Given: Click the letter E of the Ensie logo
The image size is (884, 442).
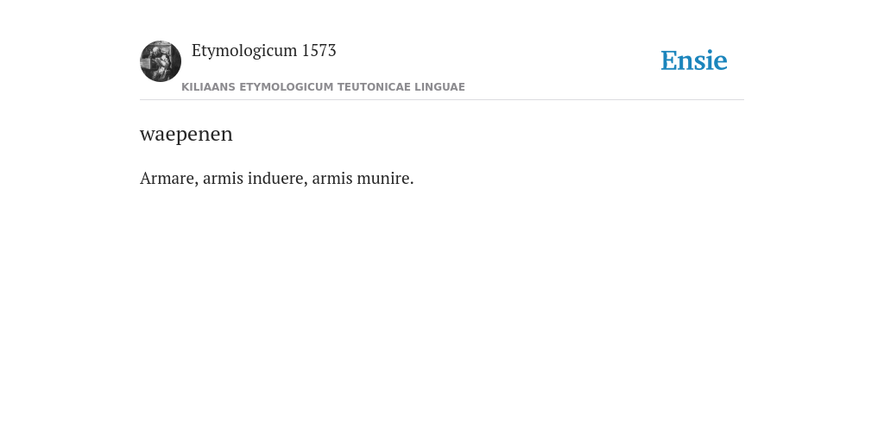Looking at the screenshot, I should point(669,61).
